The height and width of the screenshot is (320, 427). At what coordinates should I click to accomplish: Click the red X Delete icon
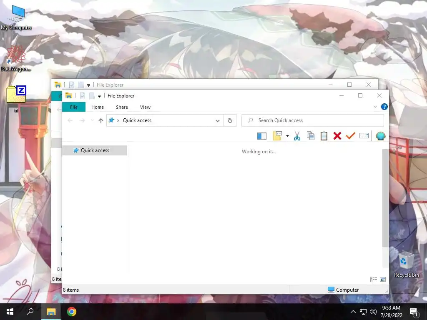[337, 136]
